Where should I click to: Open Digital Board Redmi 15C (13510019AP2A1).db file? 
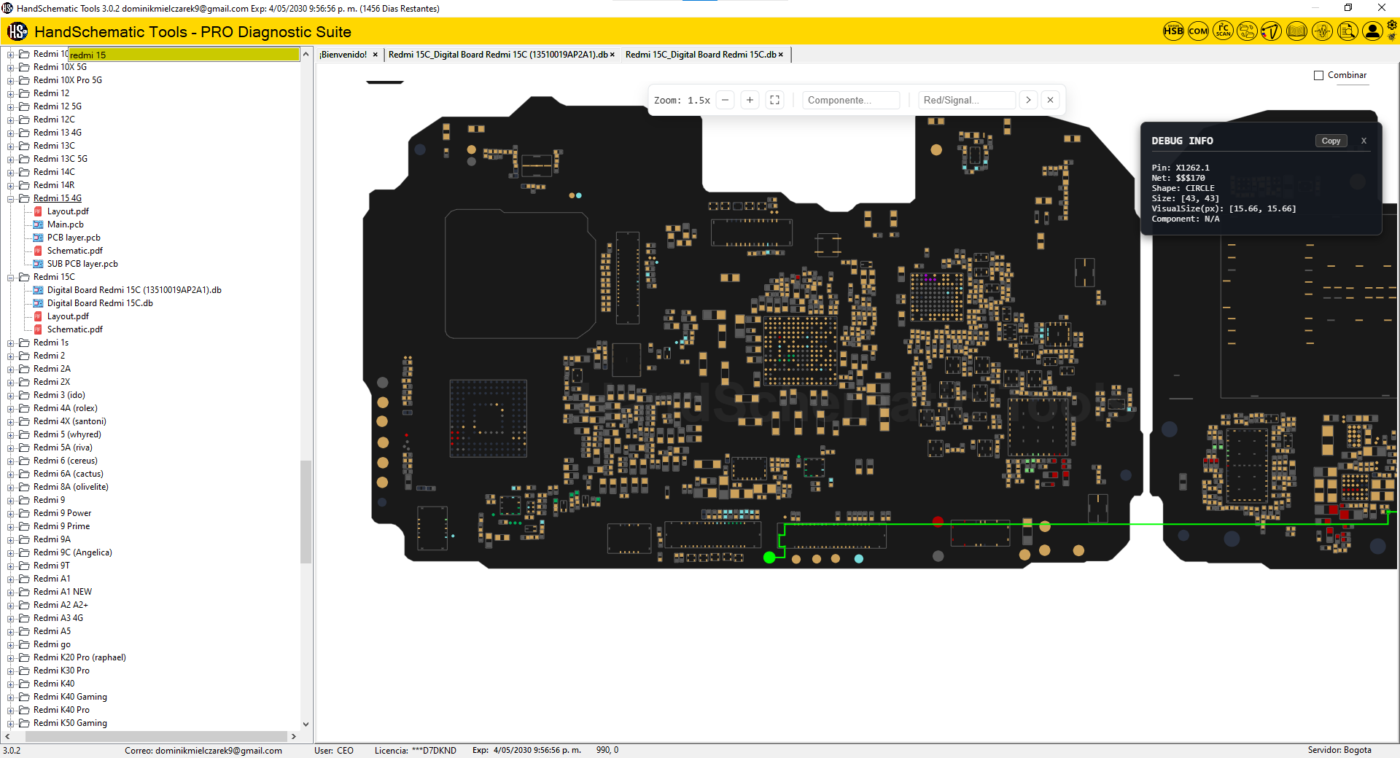coord(134,290)
